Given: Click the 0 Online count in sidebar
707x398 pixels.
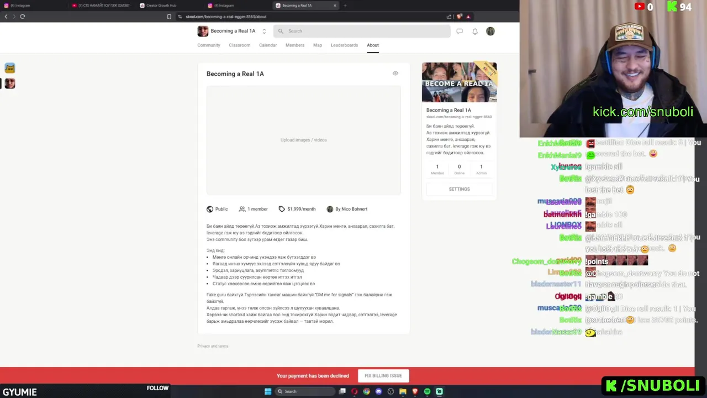Looking at the screenshot, I should [459, 169].
